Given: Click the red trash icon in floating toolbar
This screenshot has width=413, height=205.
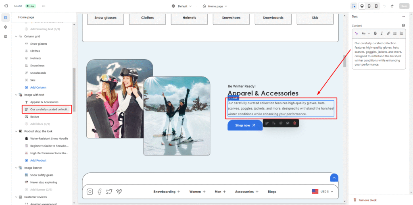Looking at the screenshot, I should [294, 123].
